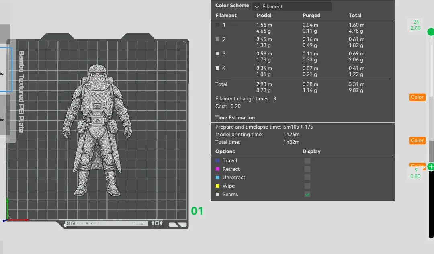Click the magenta Retract legend icon
Screen dimensions: 434x254
[217, 169]
